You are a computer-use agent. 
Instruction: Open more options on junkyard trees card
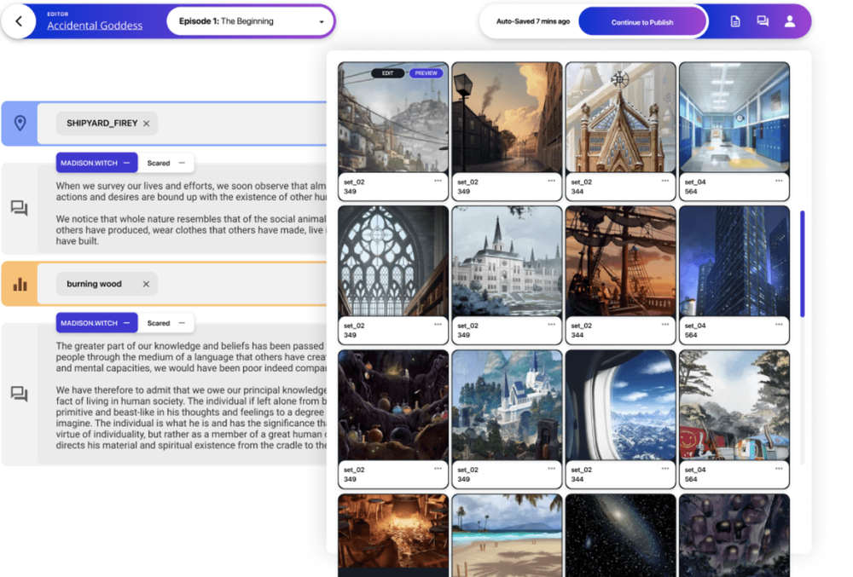[x=779, y=469]
